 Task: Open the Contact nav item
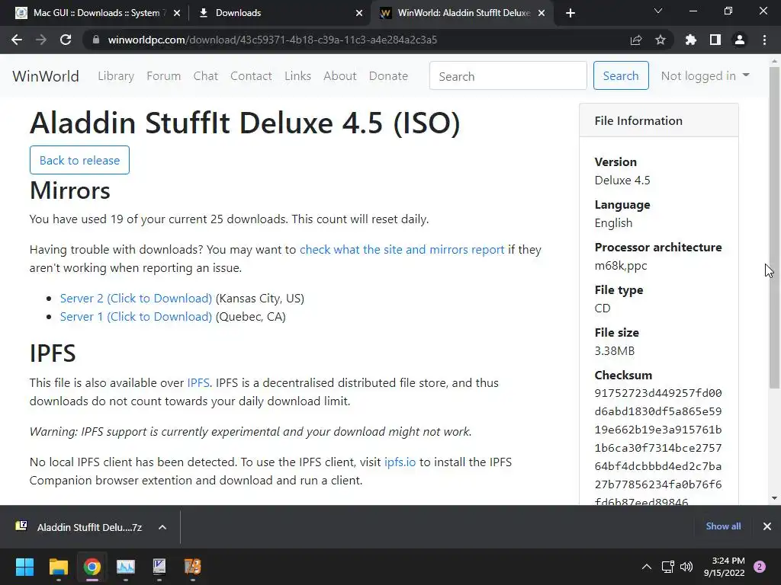(251, 76)
